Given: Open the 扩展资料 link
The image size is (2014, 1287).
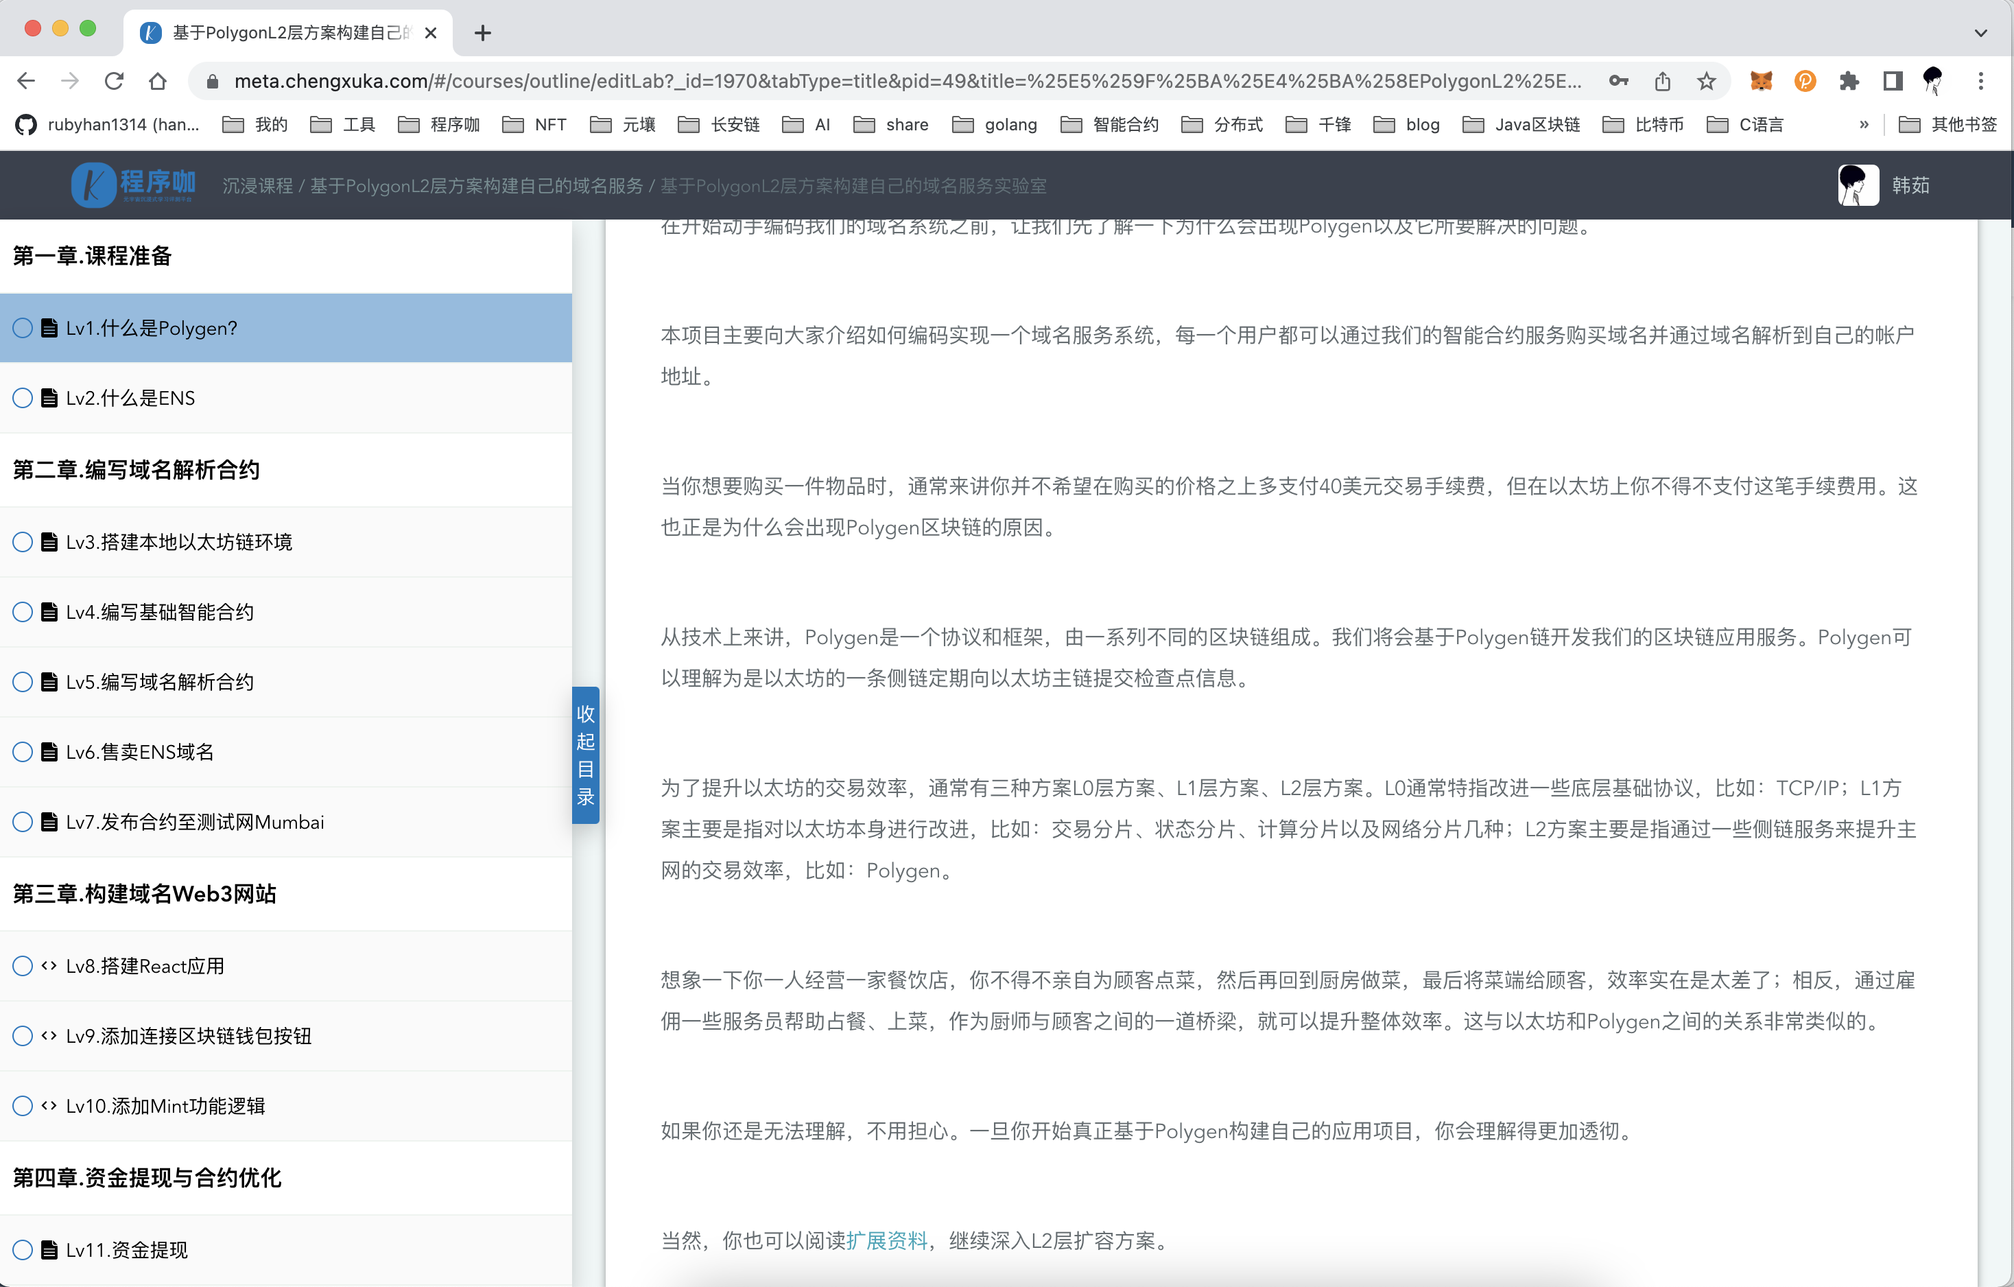Looking at the screenshot, I should tap(886, 1240).
